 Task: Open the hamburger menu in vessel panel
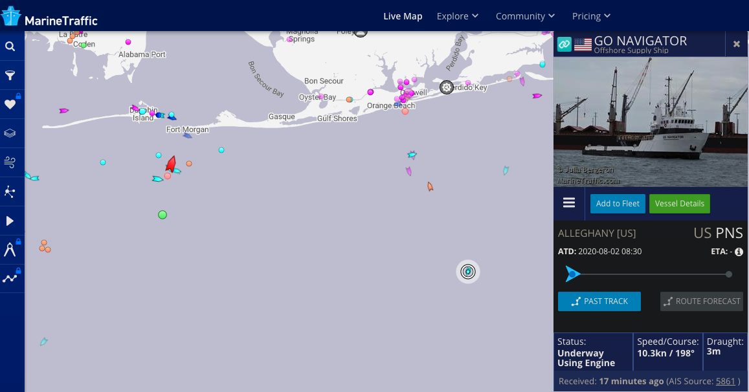point(569,203)
